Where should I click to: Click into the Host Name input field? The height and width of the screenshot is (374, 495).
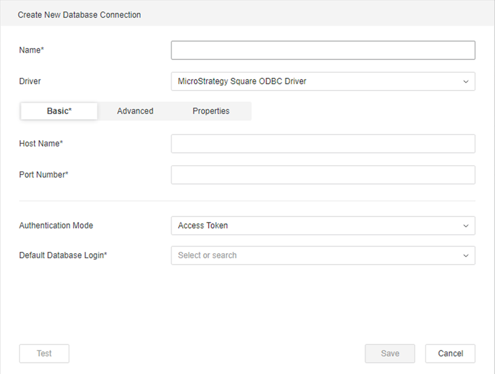pyautogui.click(x=323, y=144)
